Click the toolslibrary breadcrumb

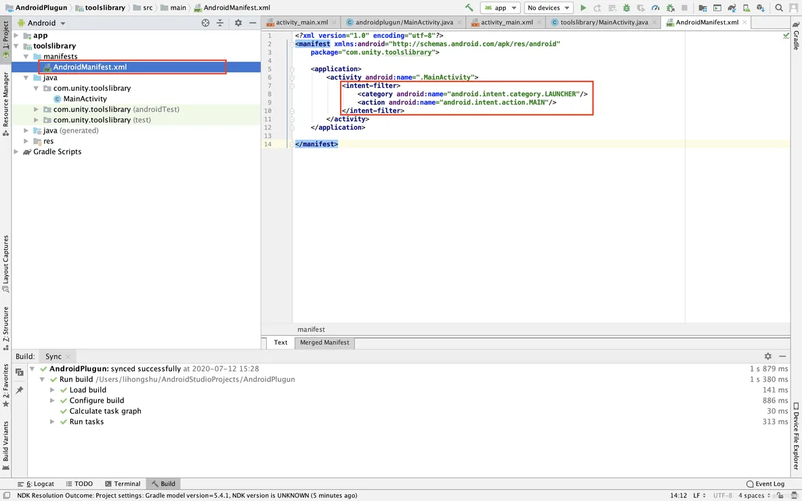[x=100, y=7]
